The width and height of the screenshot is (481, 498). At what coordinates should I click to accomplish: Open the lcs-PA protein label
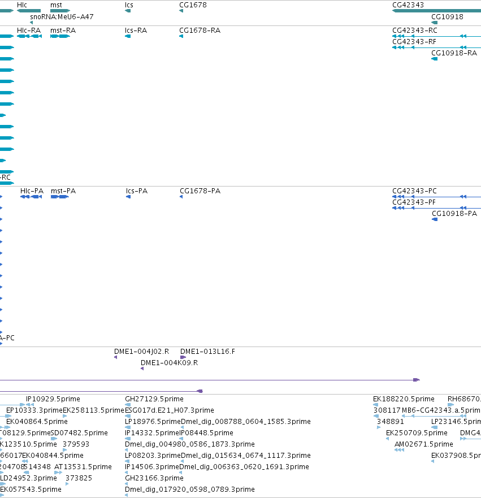(137, 191)
